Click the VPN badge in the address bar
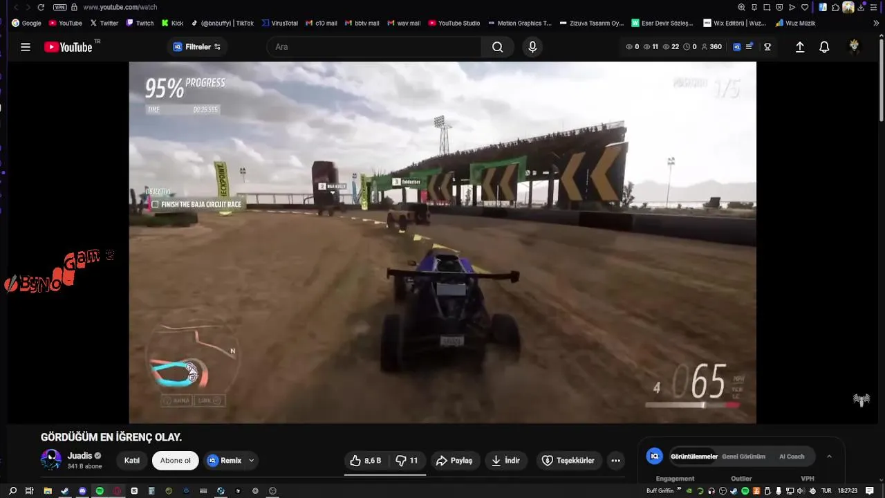 tap(59, 7)
